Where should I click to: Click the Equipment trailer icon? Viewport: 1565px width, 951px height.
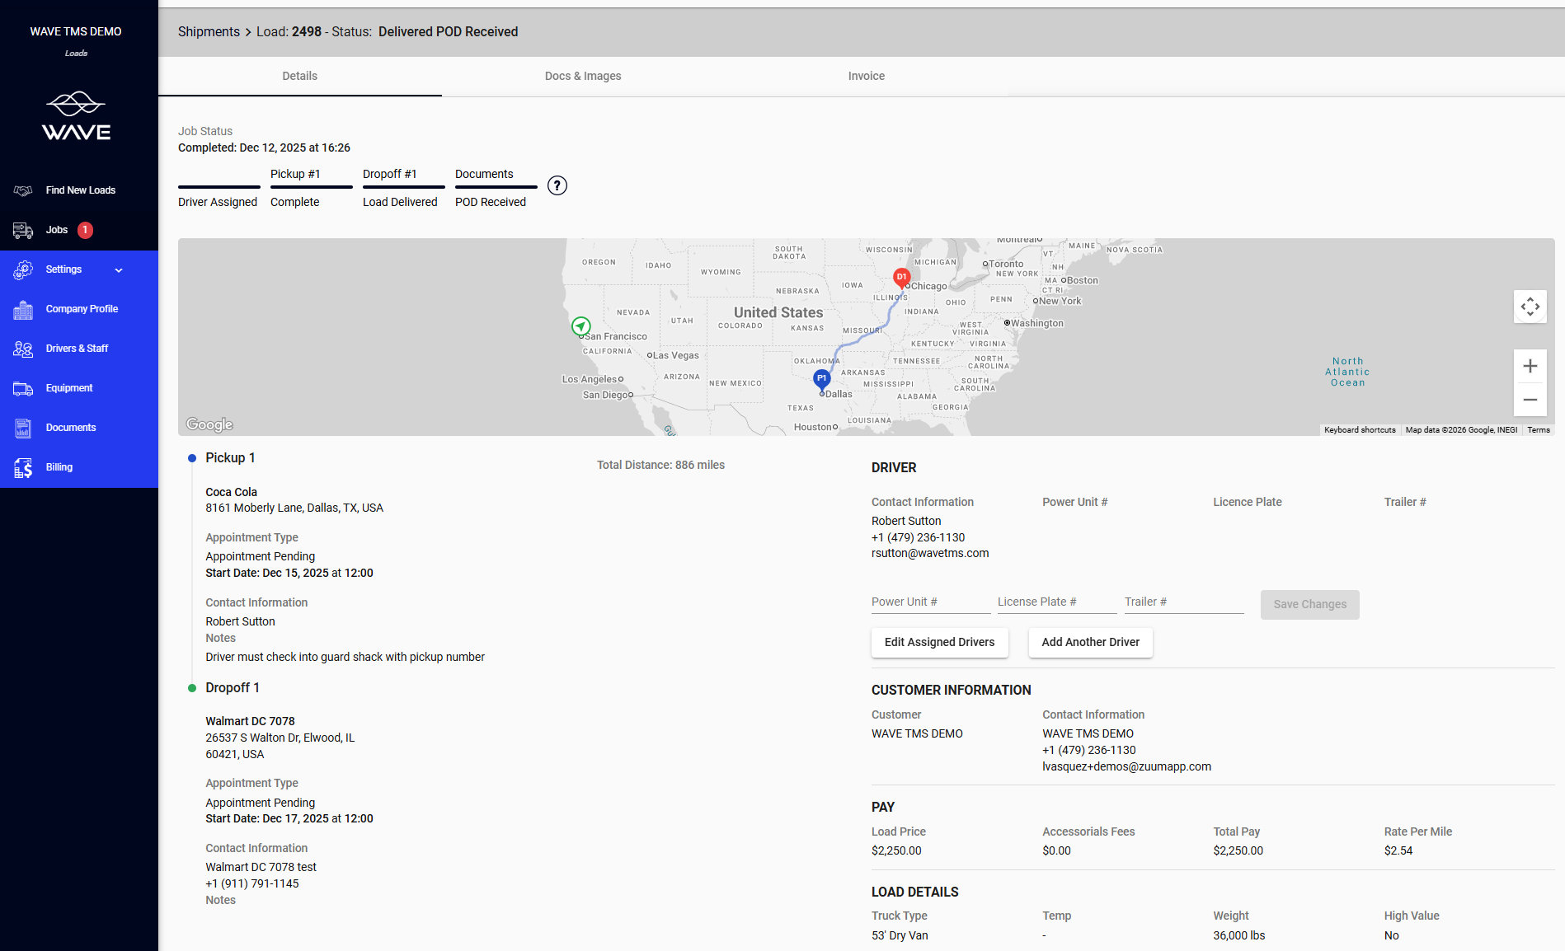click(23, 389)
